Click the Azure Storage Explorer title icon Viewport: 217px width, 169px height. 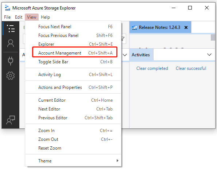click(7, 8)
